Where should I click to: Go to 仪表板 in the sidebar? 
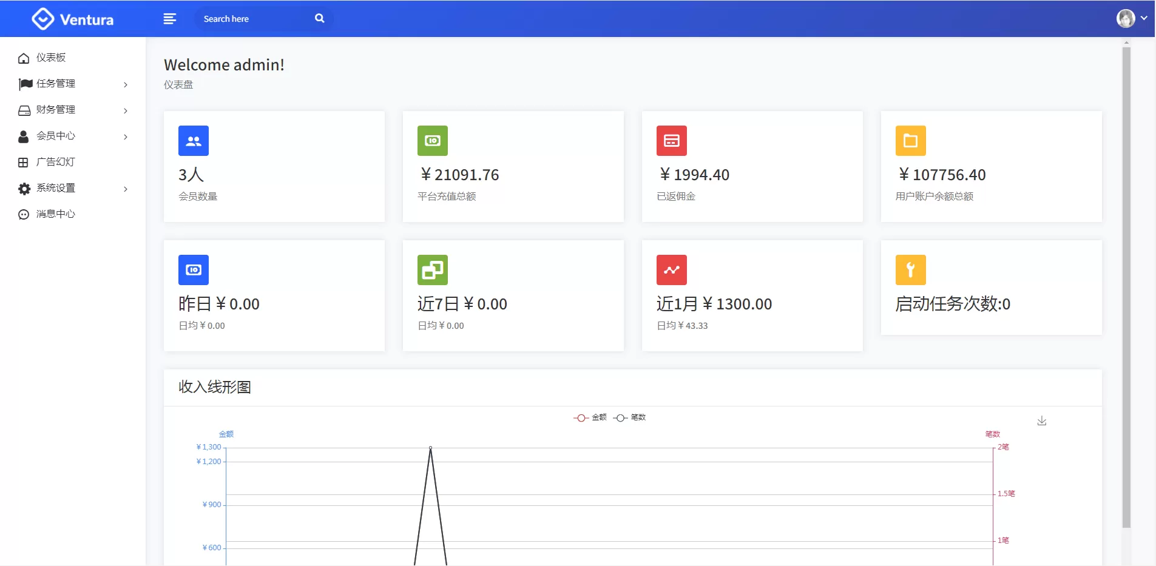pyautogui.click(x=50, y=58)
